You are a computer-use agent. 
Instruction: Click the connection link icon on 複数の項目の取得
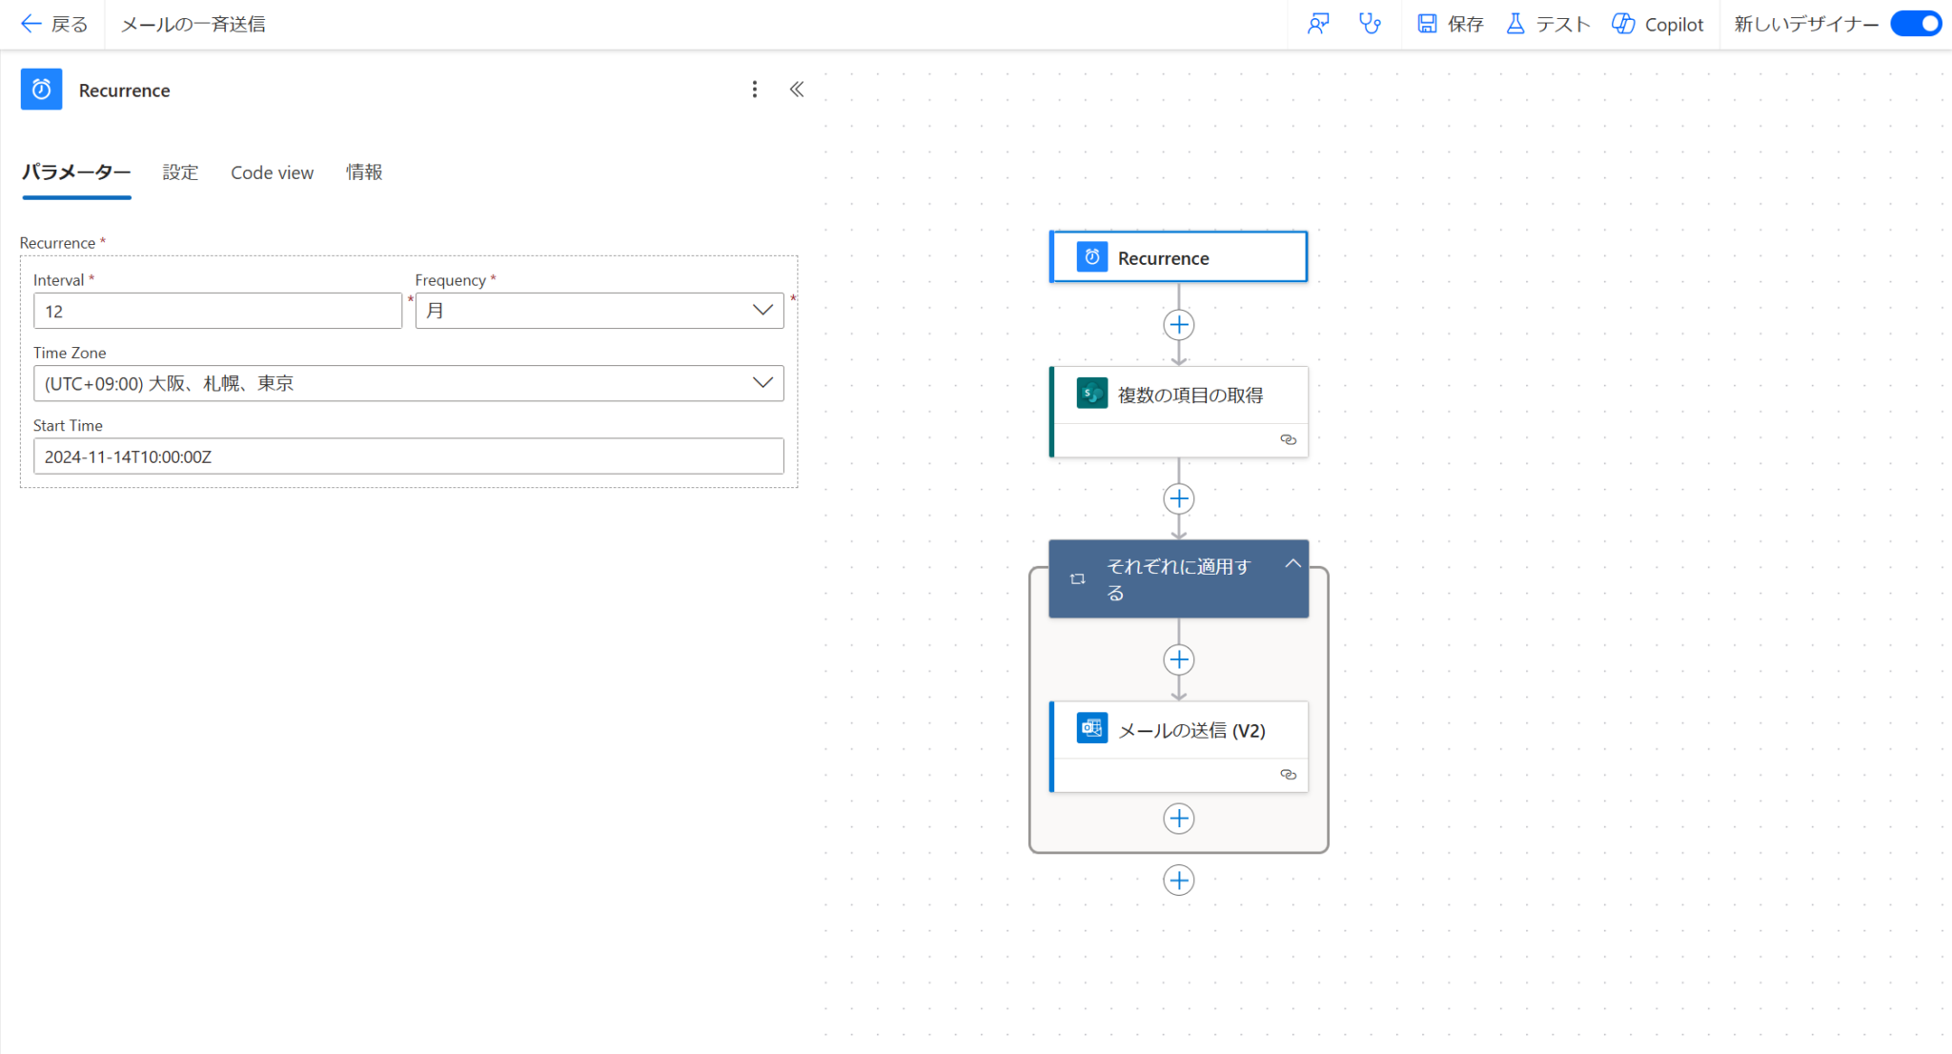[1288, 439]
